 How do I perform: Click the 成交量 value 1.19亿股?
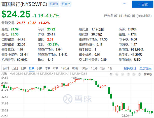(x=97, y=29)
